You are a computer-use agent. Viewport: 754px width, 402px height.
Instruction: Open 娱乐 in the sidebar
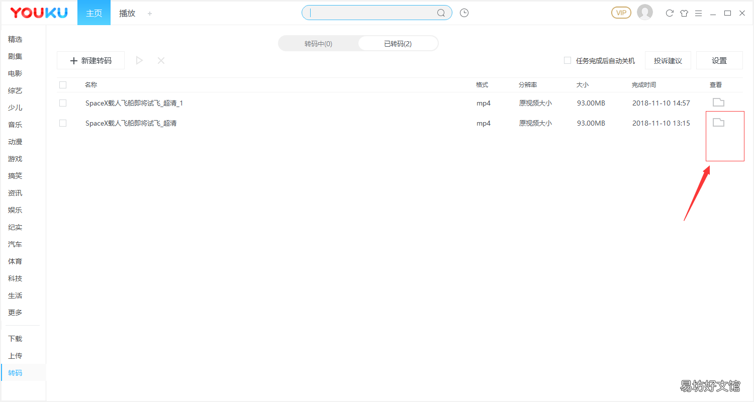(x=15, y=210)
